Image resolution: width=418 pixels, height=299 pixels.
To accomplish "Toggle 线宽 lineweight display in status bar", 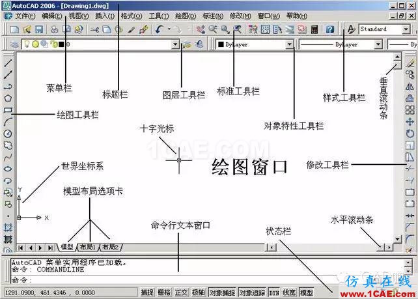I will coord(289,292).
